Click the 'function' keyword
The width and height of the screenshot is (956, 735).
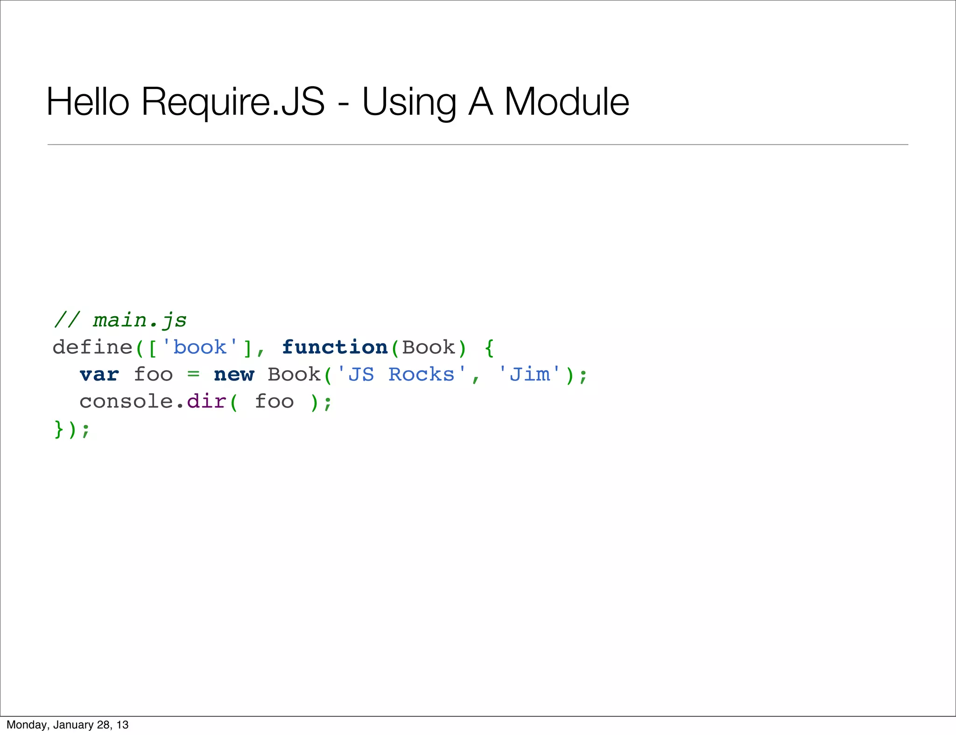tap(335, 347)
